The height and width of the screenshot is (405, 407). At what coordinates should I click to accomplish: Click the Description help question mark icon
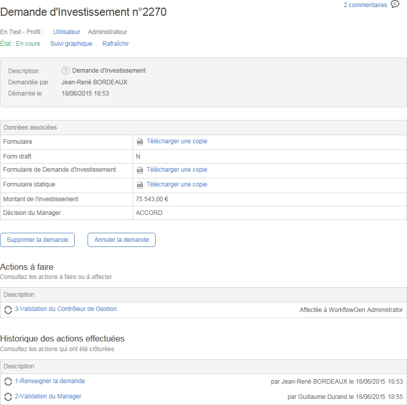[66, 71]
